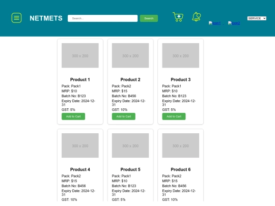Click the NETMETS brand title
The image size is (275, 206).
pyautogui.click(x=46, y=18)
